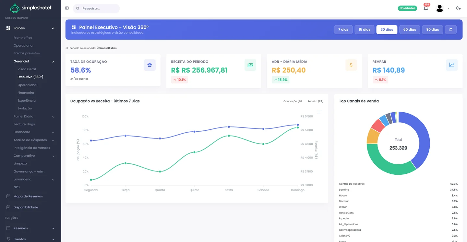Screen dimensions: 467x242
Task: Toggle Receita (R$) series in chart legend
Action: coord(316,101)
